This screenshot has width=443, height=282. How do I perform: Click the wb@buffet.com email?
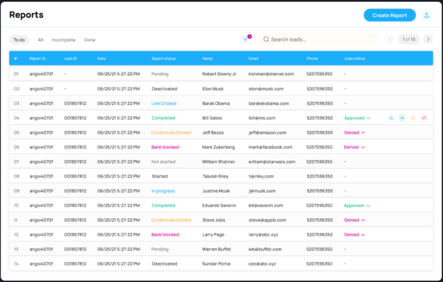pyautogui.click(x=265, y=249)
